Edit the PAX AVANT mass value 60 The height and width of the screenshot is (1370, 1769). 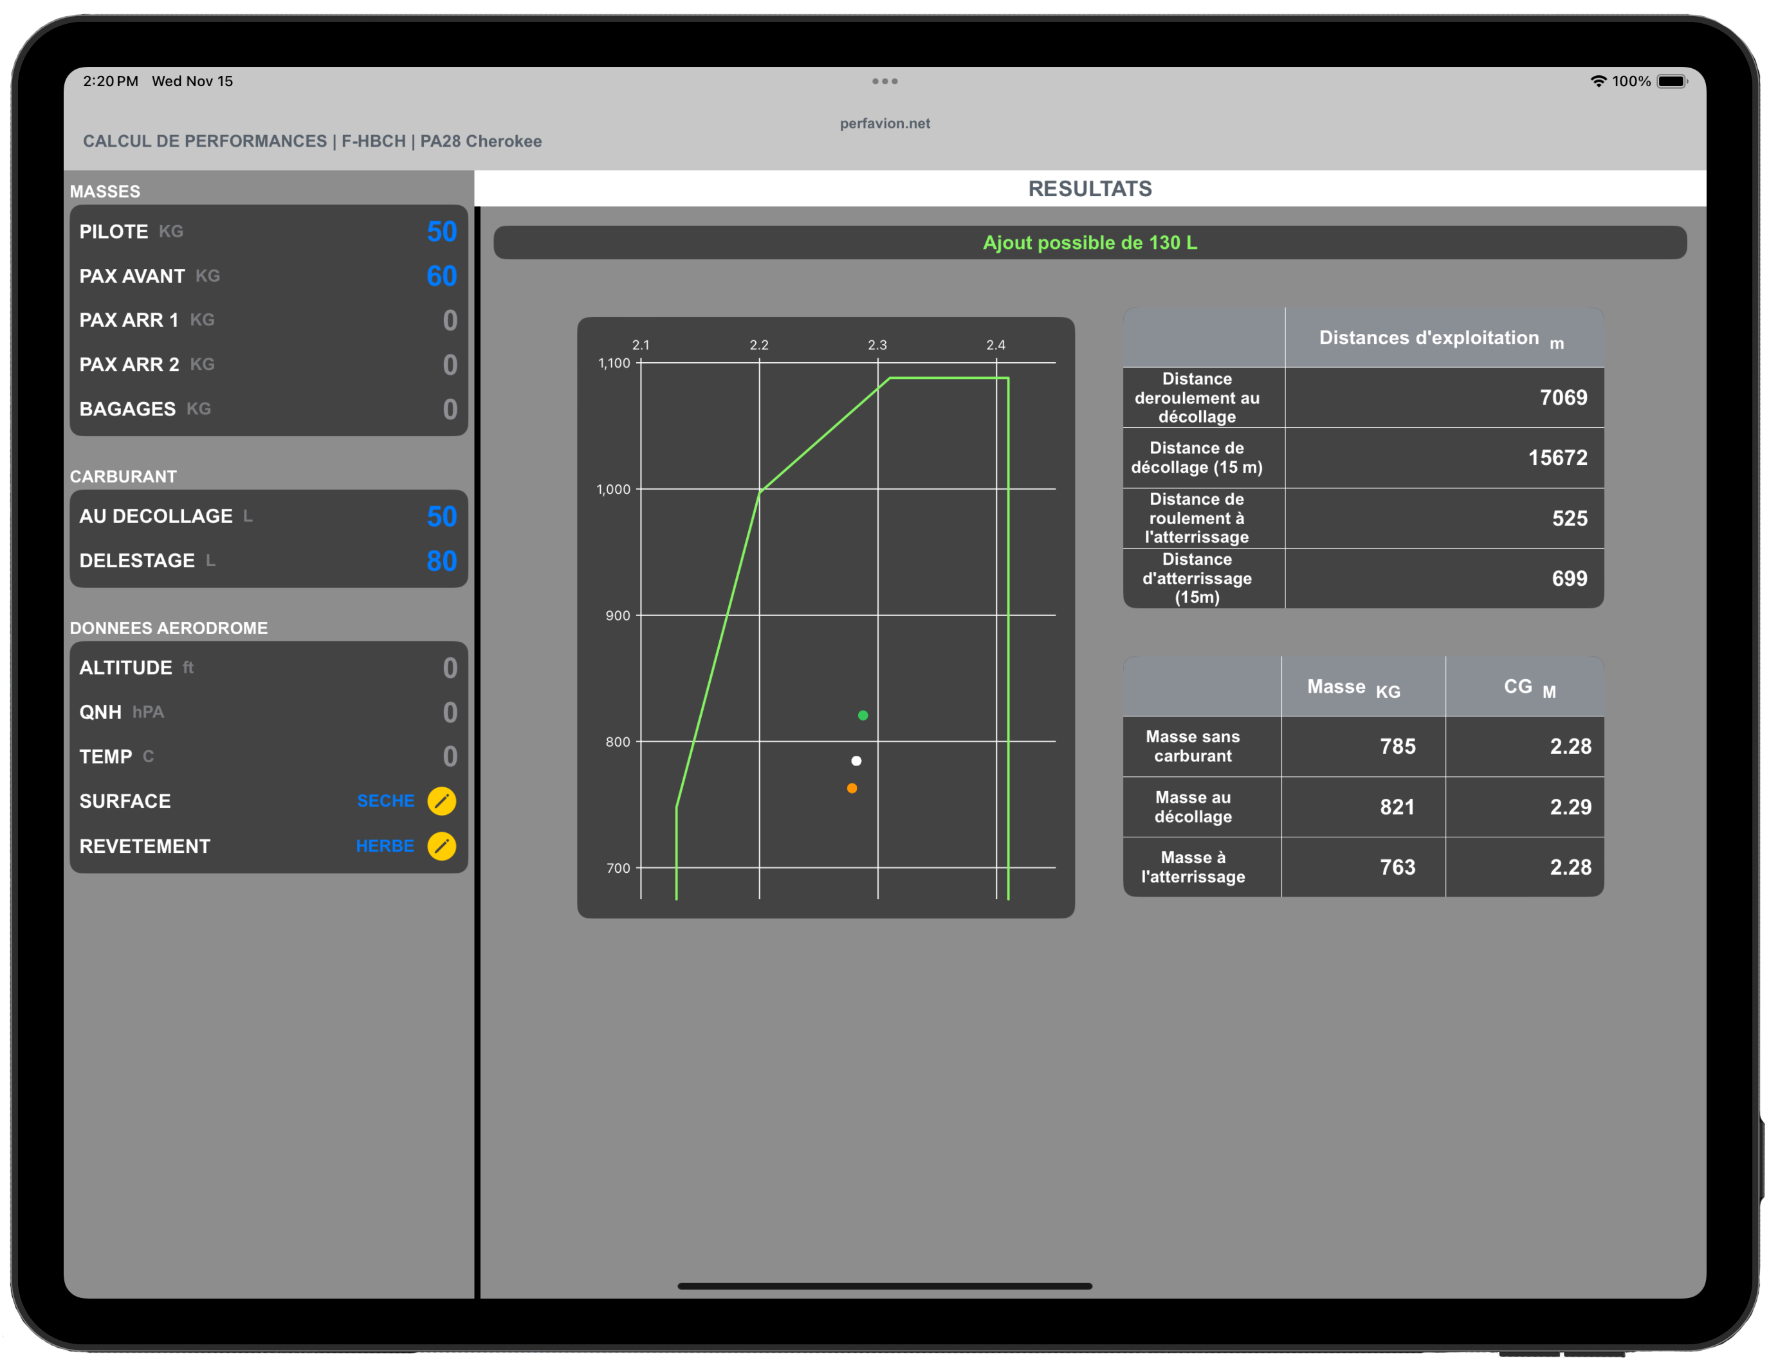point(441,276)
